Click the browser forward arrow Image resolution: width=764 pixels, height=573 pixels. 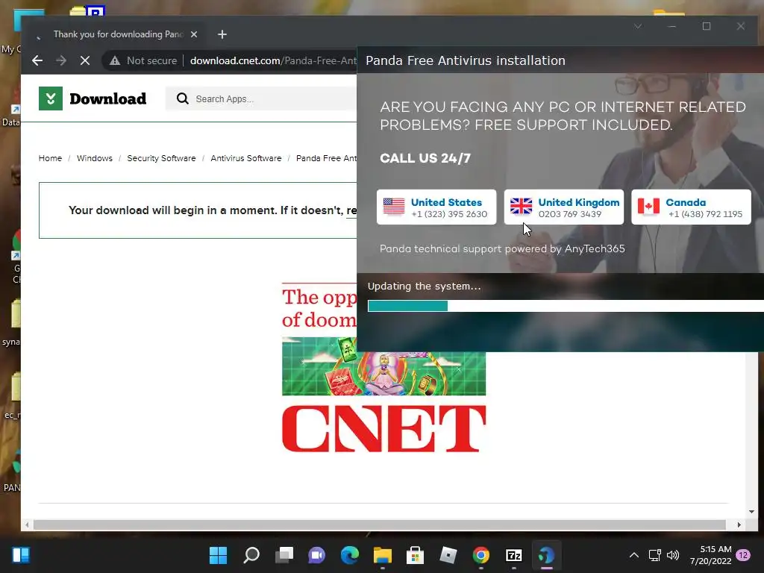61,60
